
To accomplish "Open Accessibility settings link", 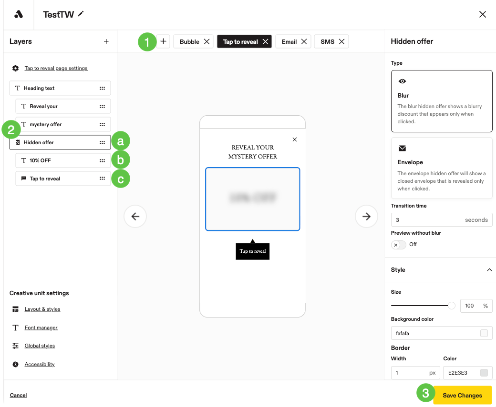I will click(40, 364).
